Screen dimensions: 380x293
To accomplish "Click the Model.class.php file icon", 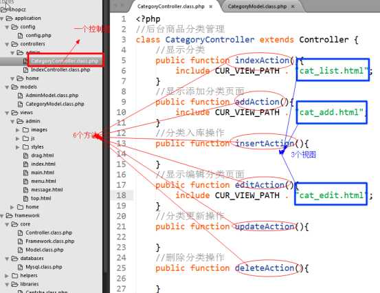I will pyautogui.click(x=21, y=250).
